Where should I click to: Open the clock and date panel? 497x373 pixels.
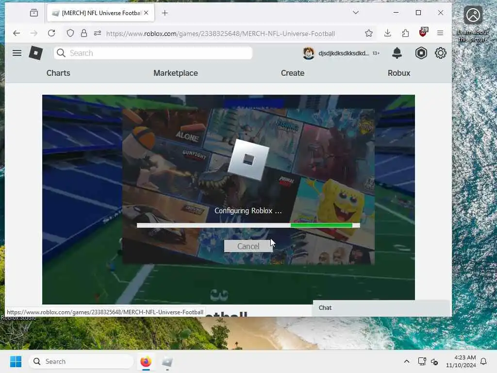[461, 361]
